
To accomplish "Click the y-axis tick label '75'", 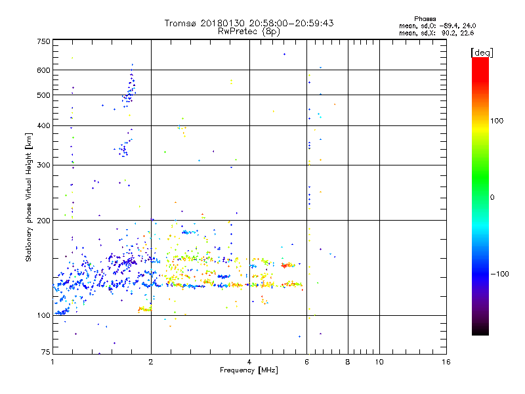I will tap(46, 352).
